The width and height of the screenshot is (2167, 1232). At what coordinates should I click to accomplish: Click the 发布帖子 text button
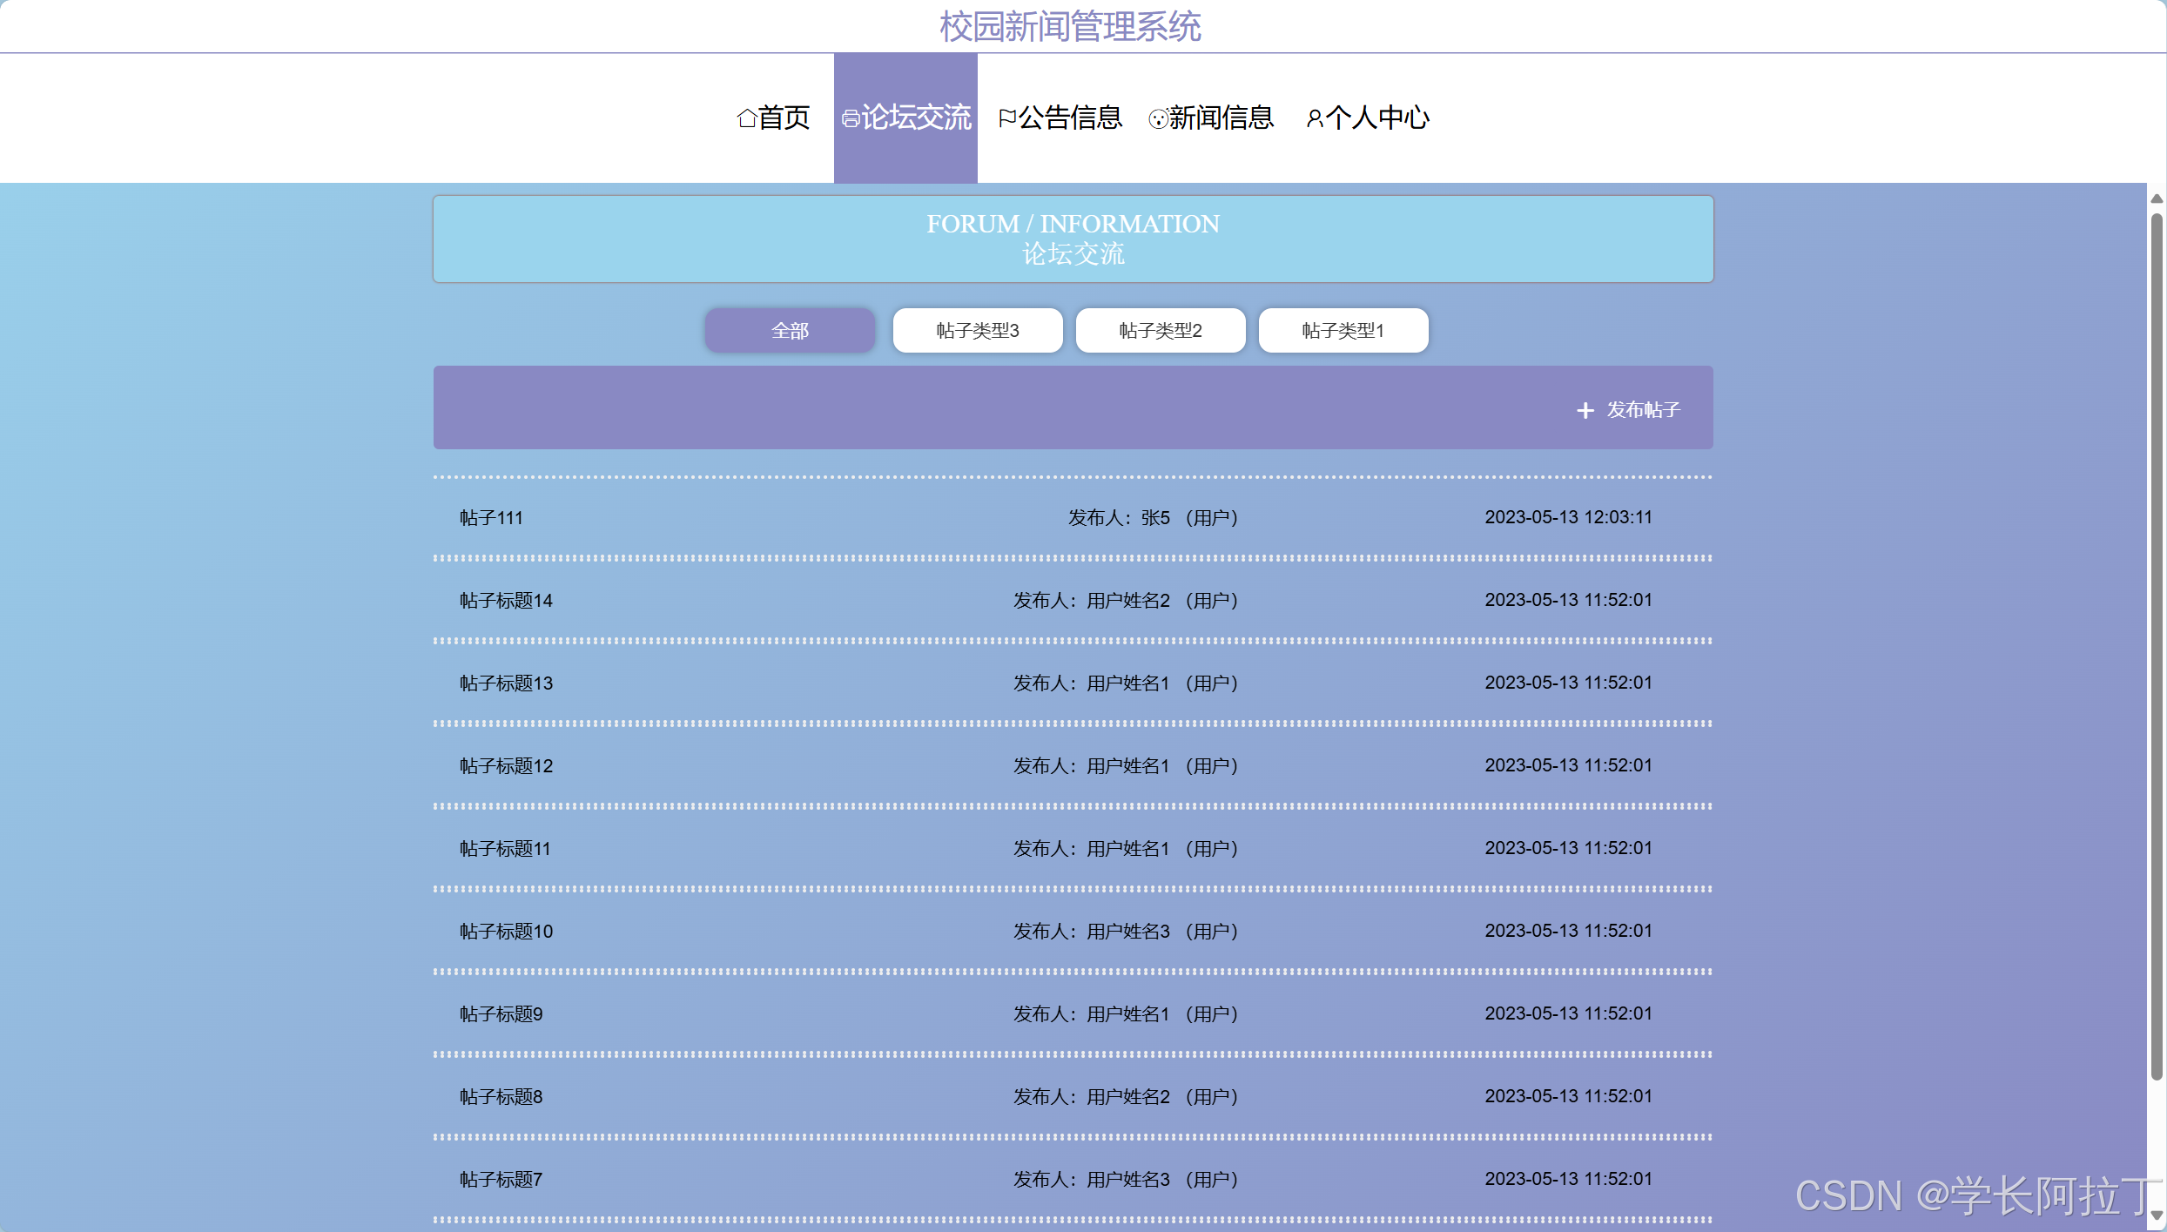(x=1643, y=410)
